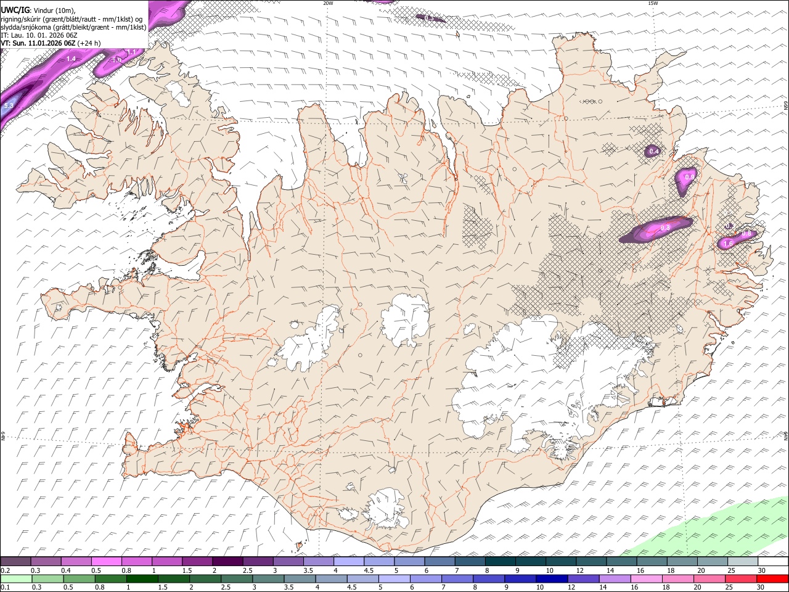Click the bottom-row red swatch after 30
Screen dimensions: 789x592
click(772, 578)
